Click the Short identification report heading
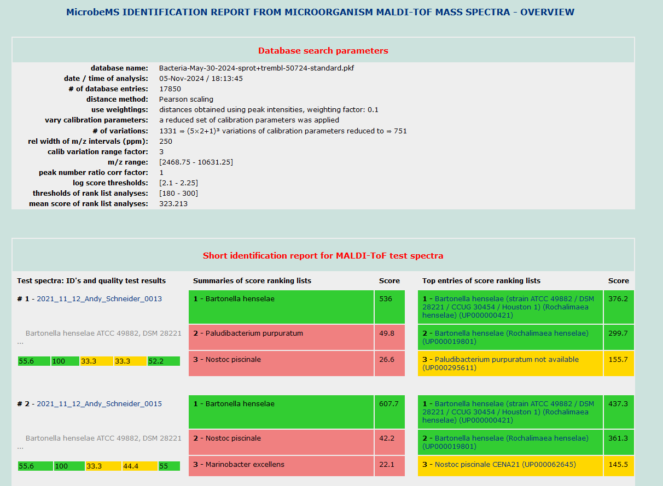 pos(323,255)
